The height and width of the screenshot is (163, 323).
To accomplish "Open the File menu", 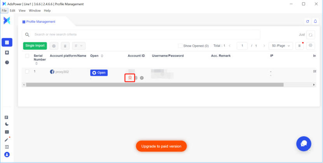I will click(x=4, y=11).
